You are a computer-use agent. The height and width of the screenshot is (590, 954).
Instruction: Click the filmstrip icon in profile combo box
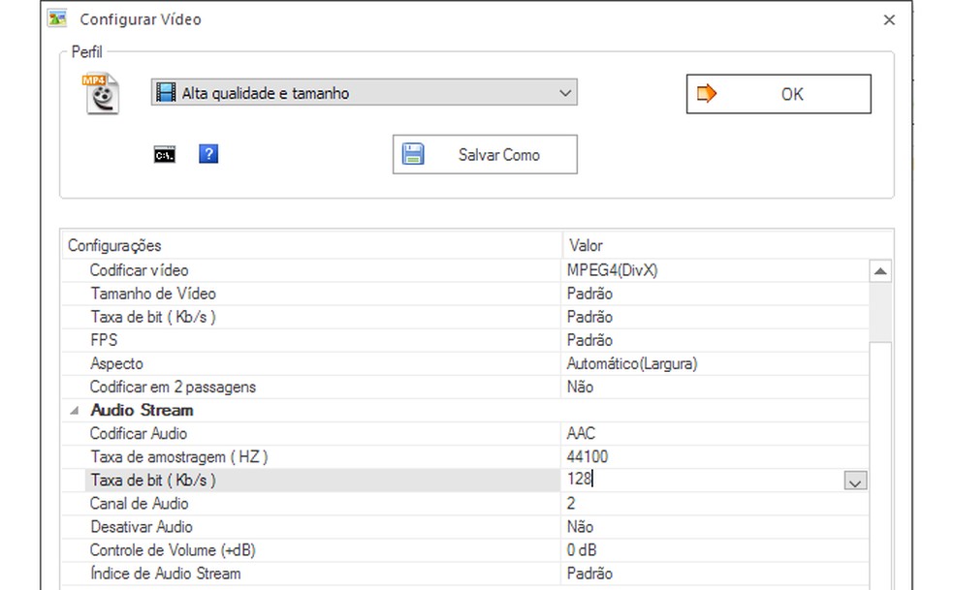click(x=168, y=93)
